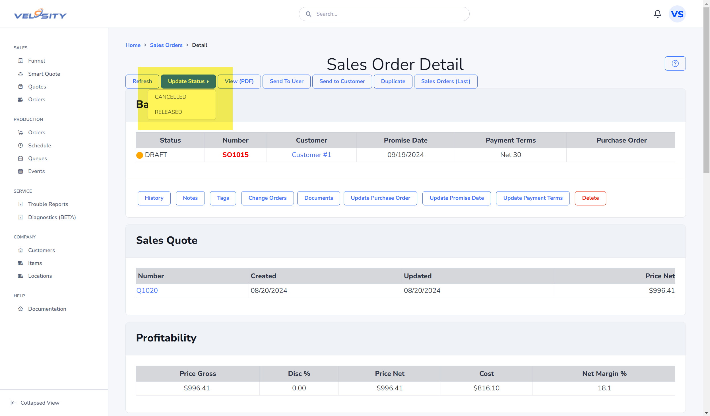The height and width of the screenshot is (416, 710).
Task: Click order number SO1015
Action: 235,155
